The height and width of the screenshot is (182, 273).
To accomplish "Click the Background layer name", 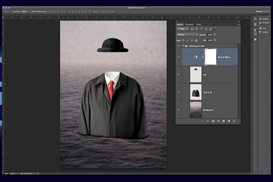I will point(208,110).
